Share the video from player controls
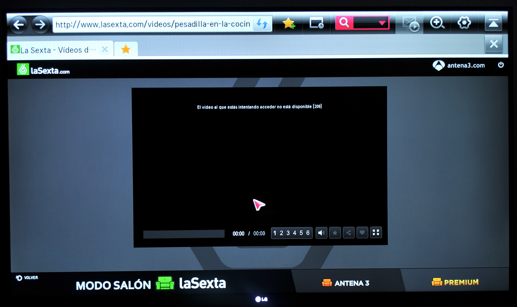The height and width of the screenshot is (307, 517). [x=348, y=232]
